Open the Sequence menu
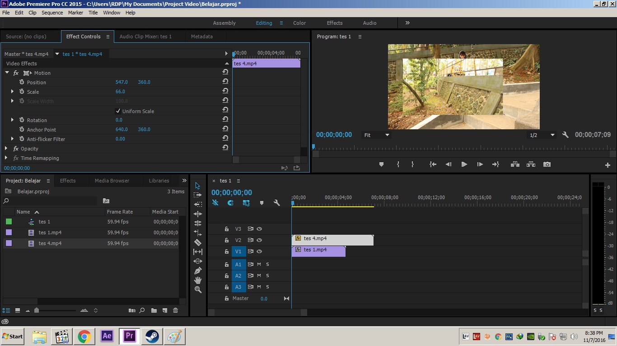The height and width of the screenshot is (346, 617). coord(52,13)
